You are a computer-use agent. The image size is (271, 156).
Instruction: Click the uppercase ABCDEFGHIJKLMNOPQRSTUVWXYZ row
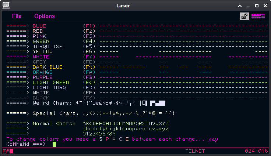point(126,124)
